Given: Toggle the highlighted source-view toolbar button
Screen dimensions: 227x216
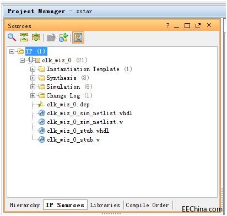Looking at the screenshot, I should (78, 37).
